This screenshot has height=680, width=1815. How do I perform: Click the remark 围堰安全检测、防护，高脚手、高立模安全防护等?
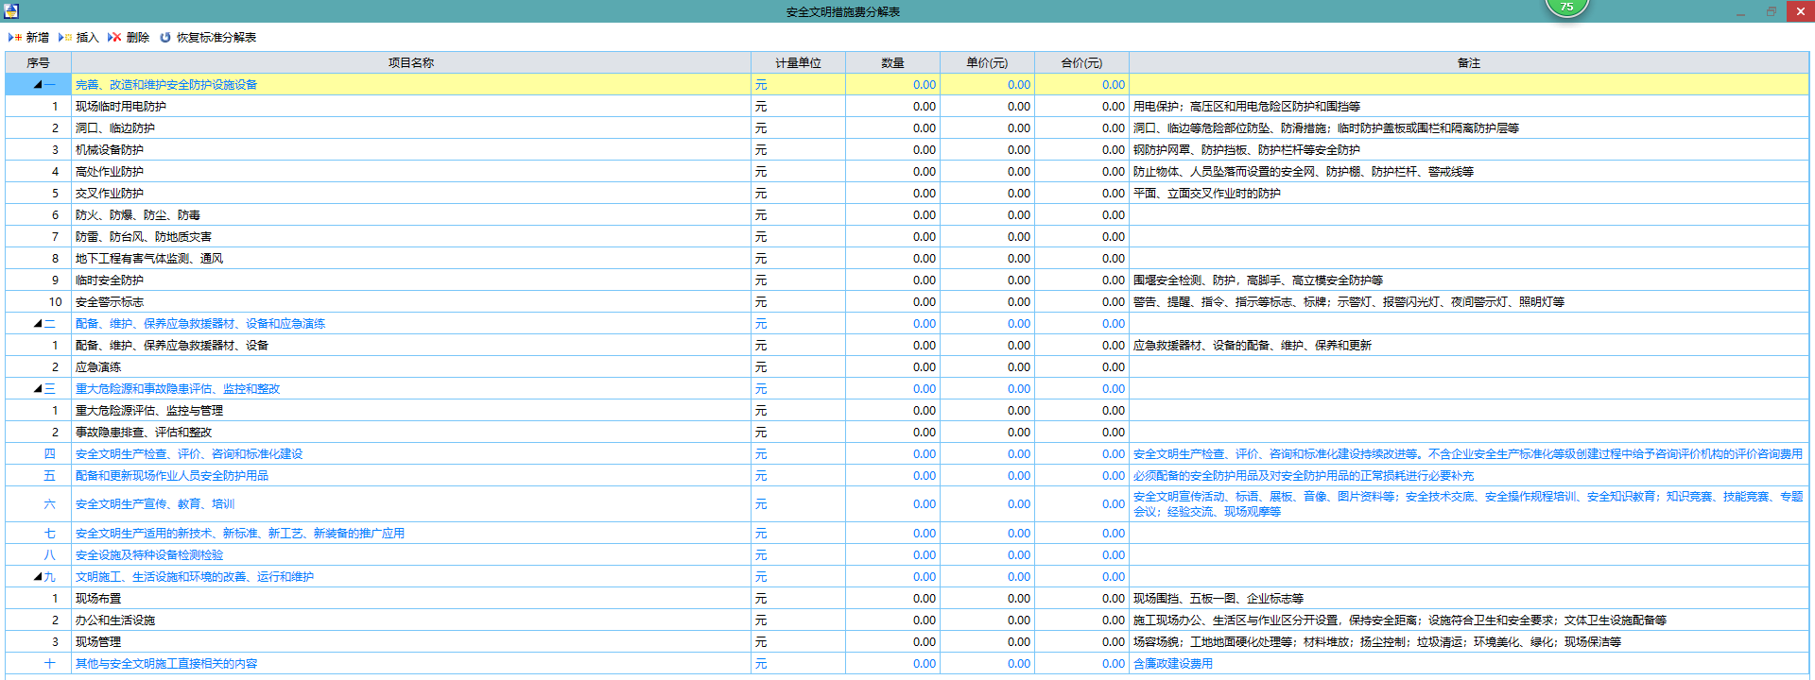coord(1258,280)
